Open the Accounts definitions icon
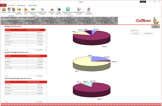 [4, 10]
